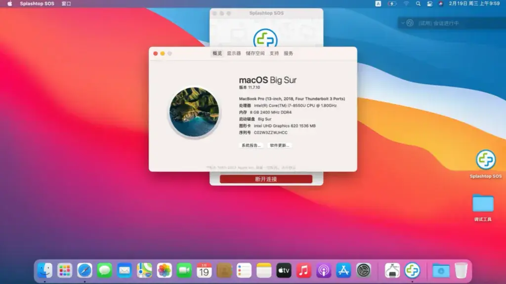This screenshot has width=506, height=284.
Task: Switch to the 服务 tab
Action: click(288, 53)
